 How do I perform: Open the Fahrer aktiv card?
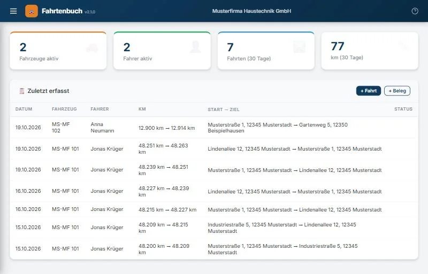click(x=162, y=51)
